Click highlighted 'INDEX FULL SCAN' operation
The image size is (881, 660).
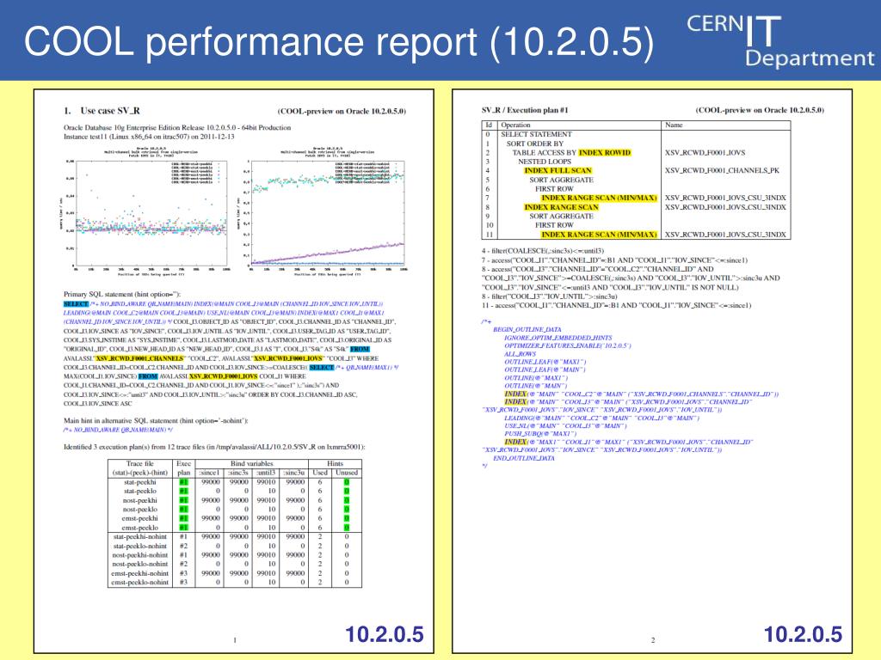558,171
